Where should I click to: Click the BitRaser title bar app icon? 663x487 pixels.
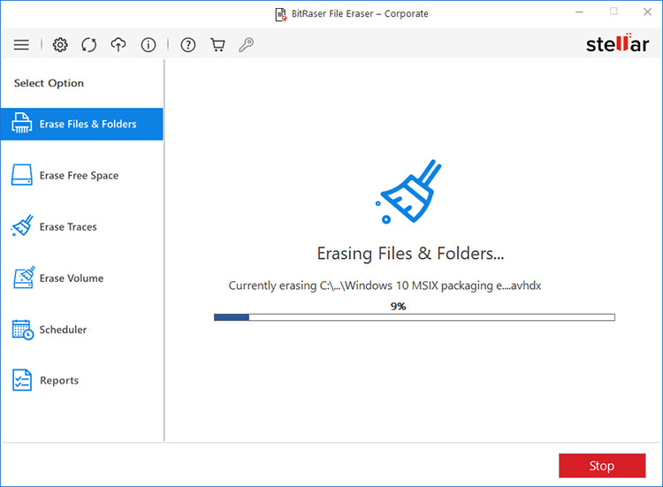281,14
